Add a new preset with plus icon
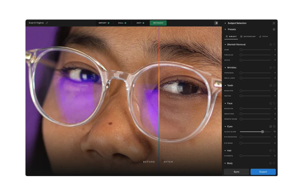This screenshot has width=296, height=195. click(274, 29)
